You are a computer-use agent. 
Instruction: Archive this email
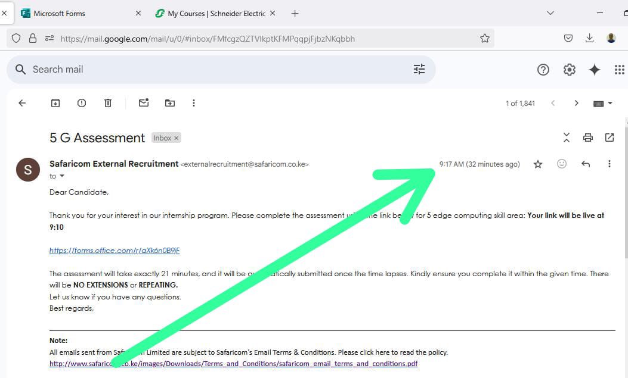(x=55, y=103)
